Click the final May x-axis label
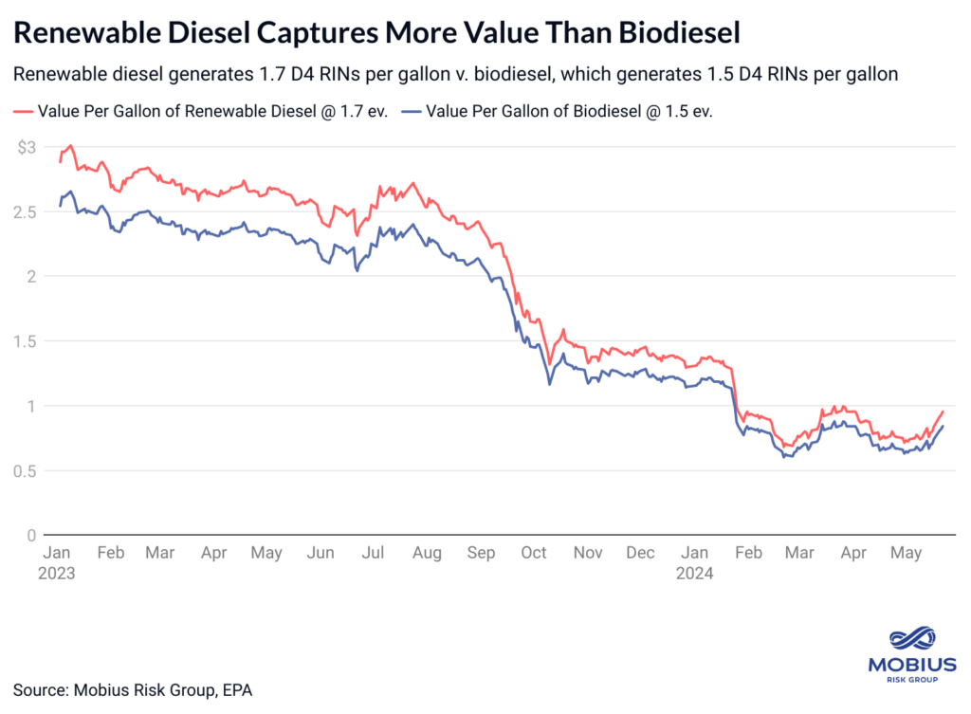The image size is (971, 714). tap(908, 553)
